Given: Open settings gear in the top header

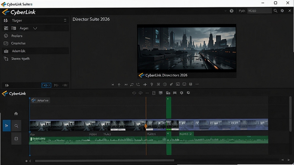Looking at the screenshot, I should (x=282, y=11).
